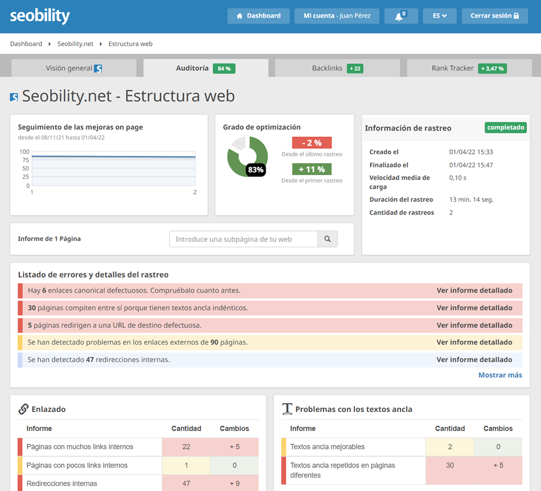Screen dimensions: 541x491
Task: Click the green + 11 % change badge
Action: 312,169
